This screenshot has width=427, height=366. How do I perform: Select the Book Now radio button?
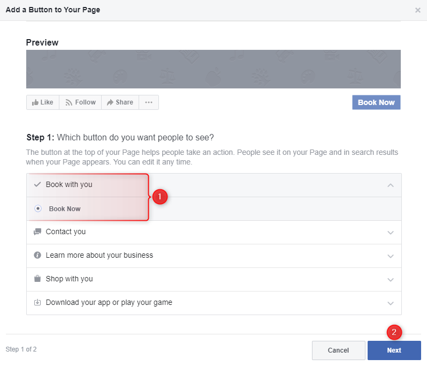pos(38,209)
